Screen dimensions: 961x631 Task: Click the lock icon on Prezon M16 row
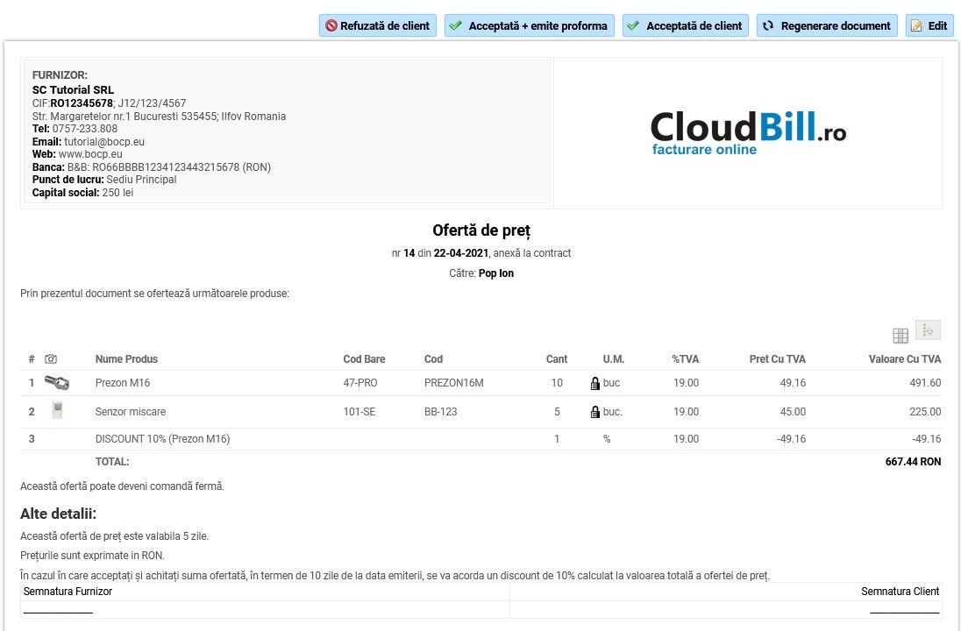(x=595, y=383)
